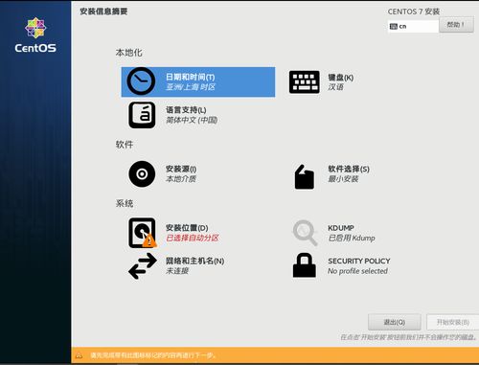
Task: Open the KDUMP magnifier icon
Action: 305,233
